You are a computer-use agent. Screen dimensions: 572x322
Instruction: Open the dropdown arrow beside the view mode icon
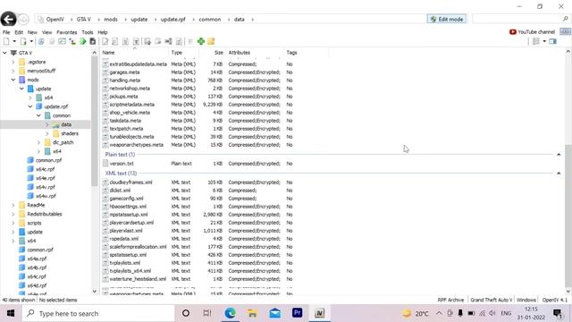pos(544,42)
